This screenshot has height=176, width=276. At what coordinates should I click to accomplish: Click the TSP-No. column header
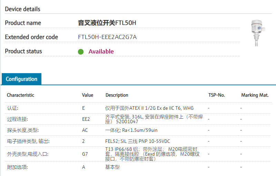[217, 95]
